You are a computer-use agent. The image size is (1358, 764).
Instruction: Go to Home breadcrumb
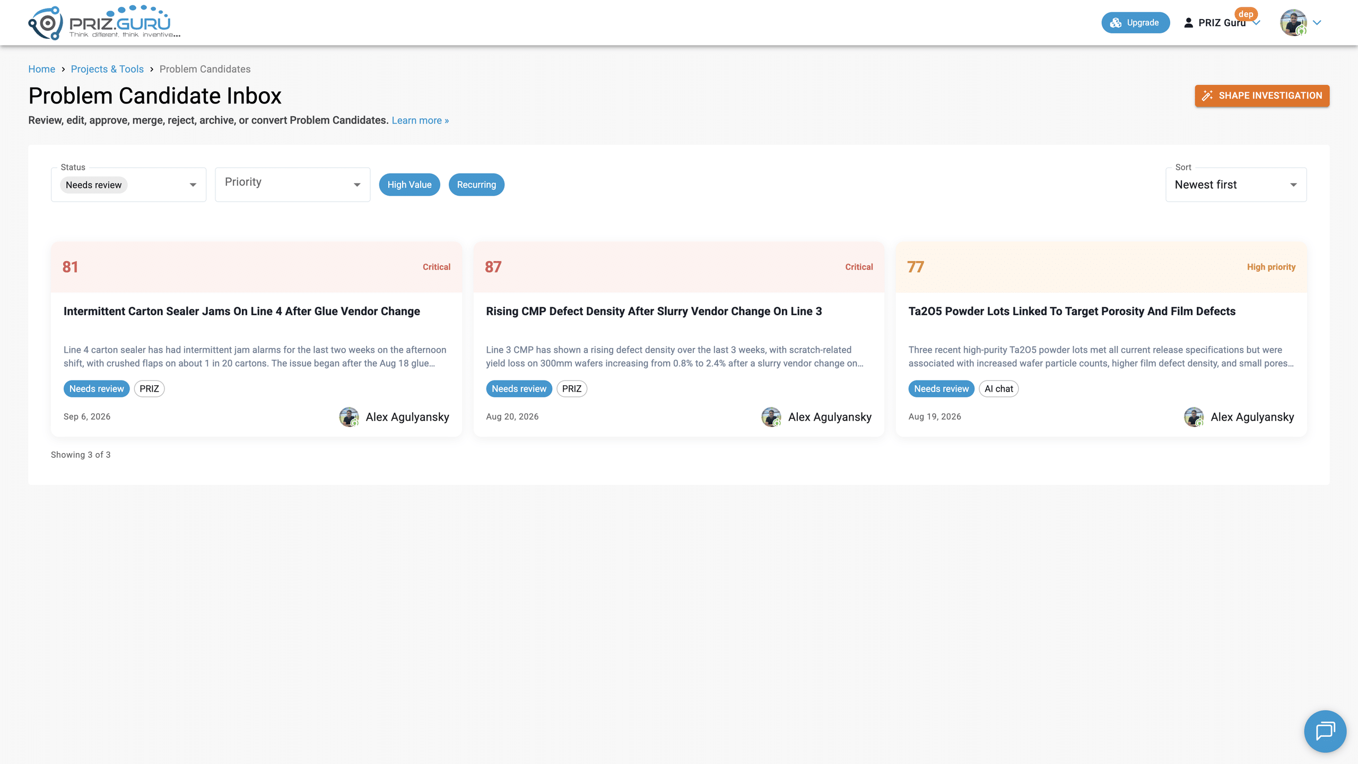pyautogui.click(x=41, y=69)
